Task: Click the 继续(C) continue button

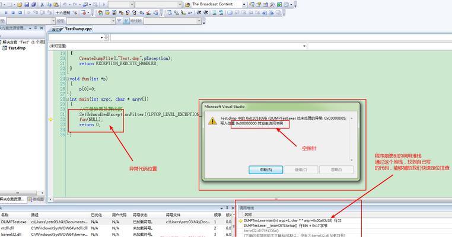Action: (x=301, y=169)
